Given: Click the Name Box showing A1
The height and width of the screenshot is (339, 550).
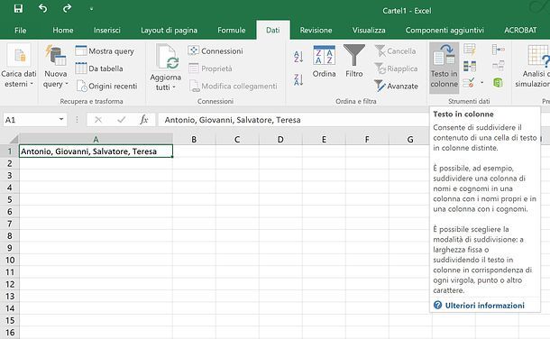Looking at the screenshot, I should click(30, 120).
